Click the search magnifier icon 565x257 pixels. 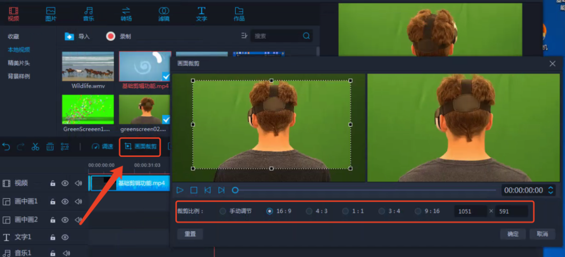[306, 36]
